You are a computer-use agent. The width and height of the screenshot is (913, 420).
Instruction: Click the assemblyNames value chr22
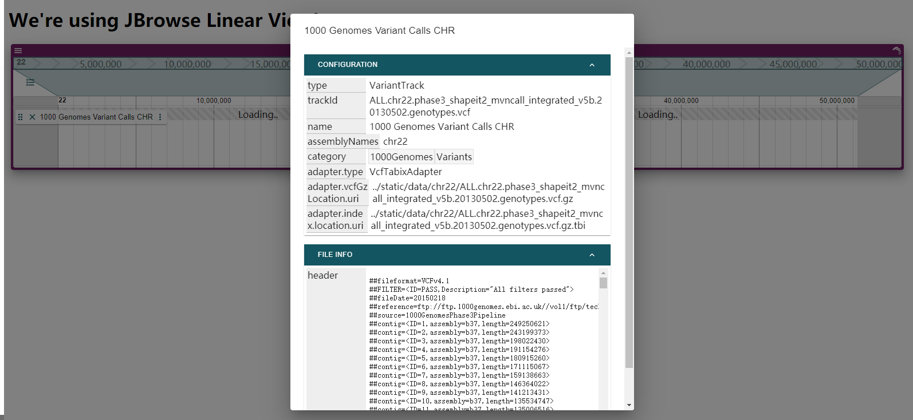[395, 141]
